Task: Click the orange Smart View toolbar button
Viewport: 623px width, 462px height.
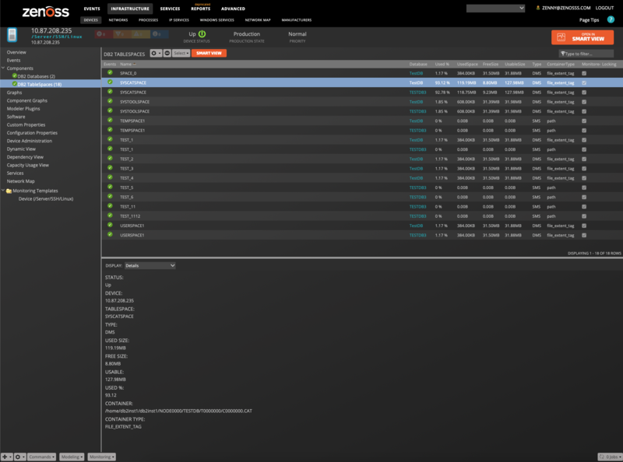Action: 209,53
